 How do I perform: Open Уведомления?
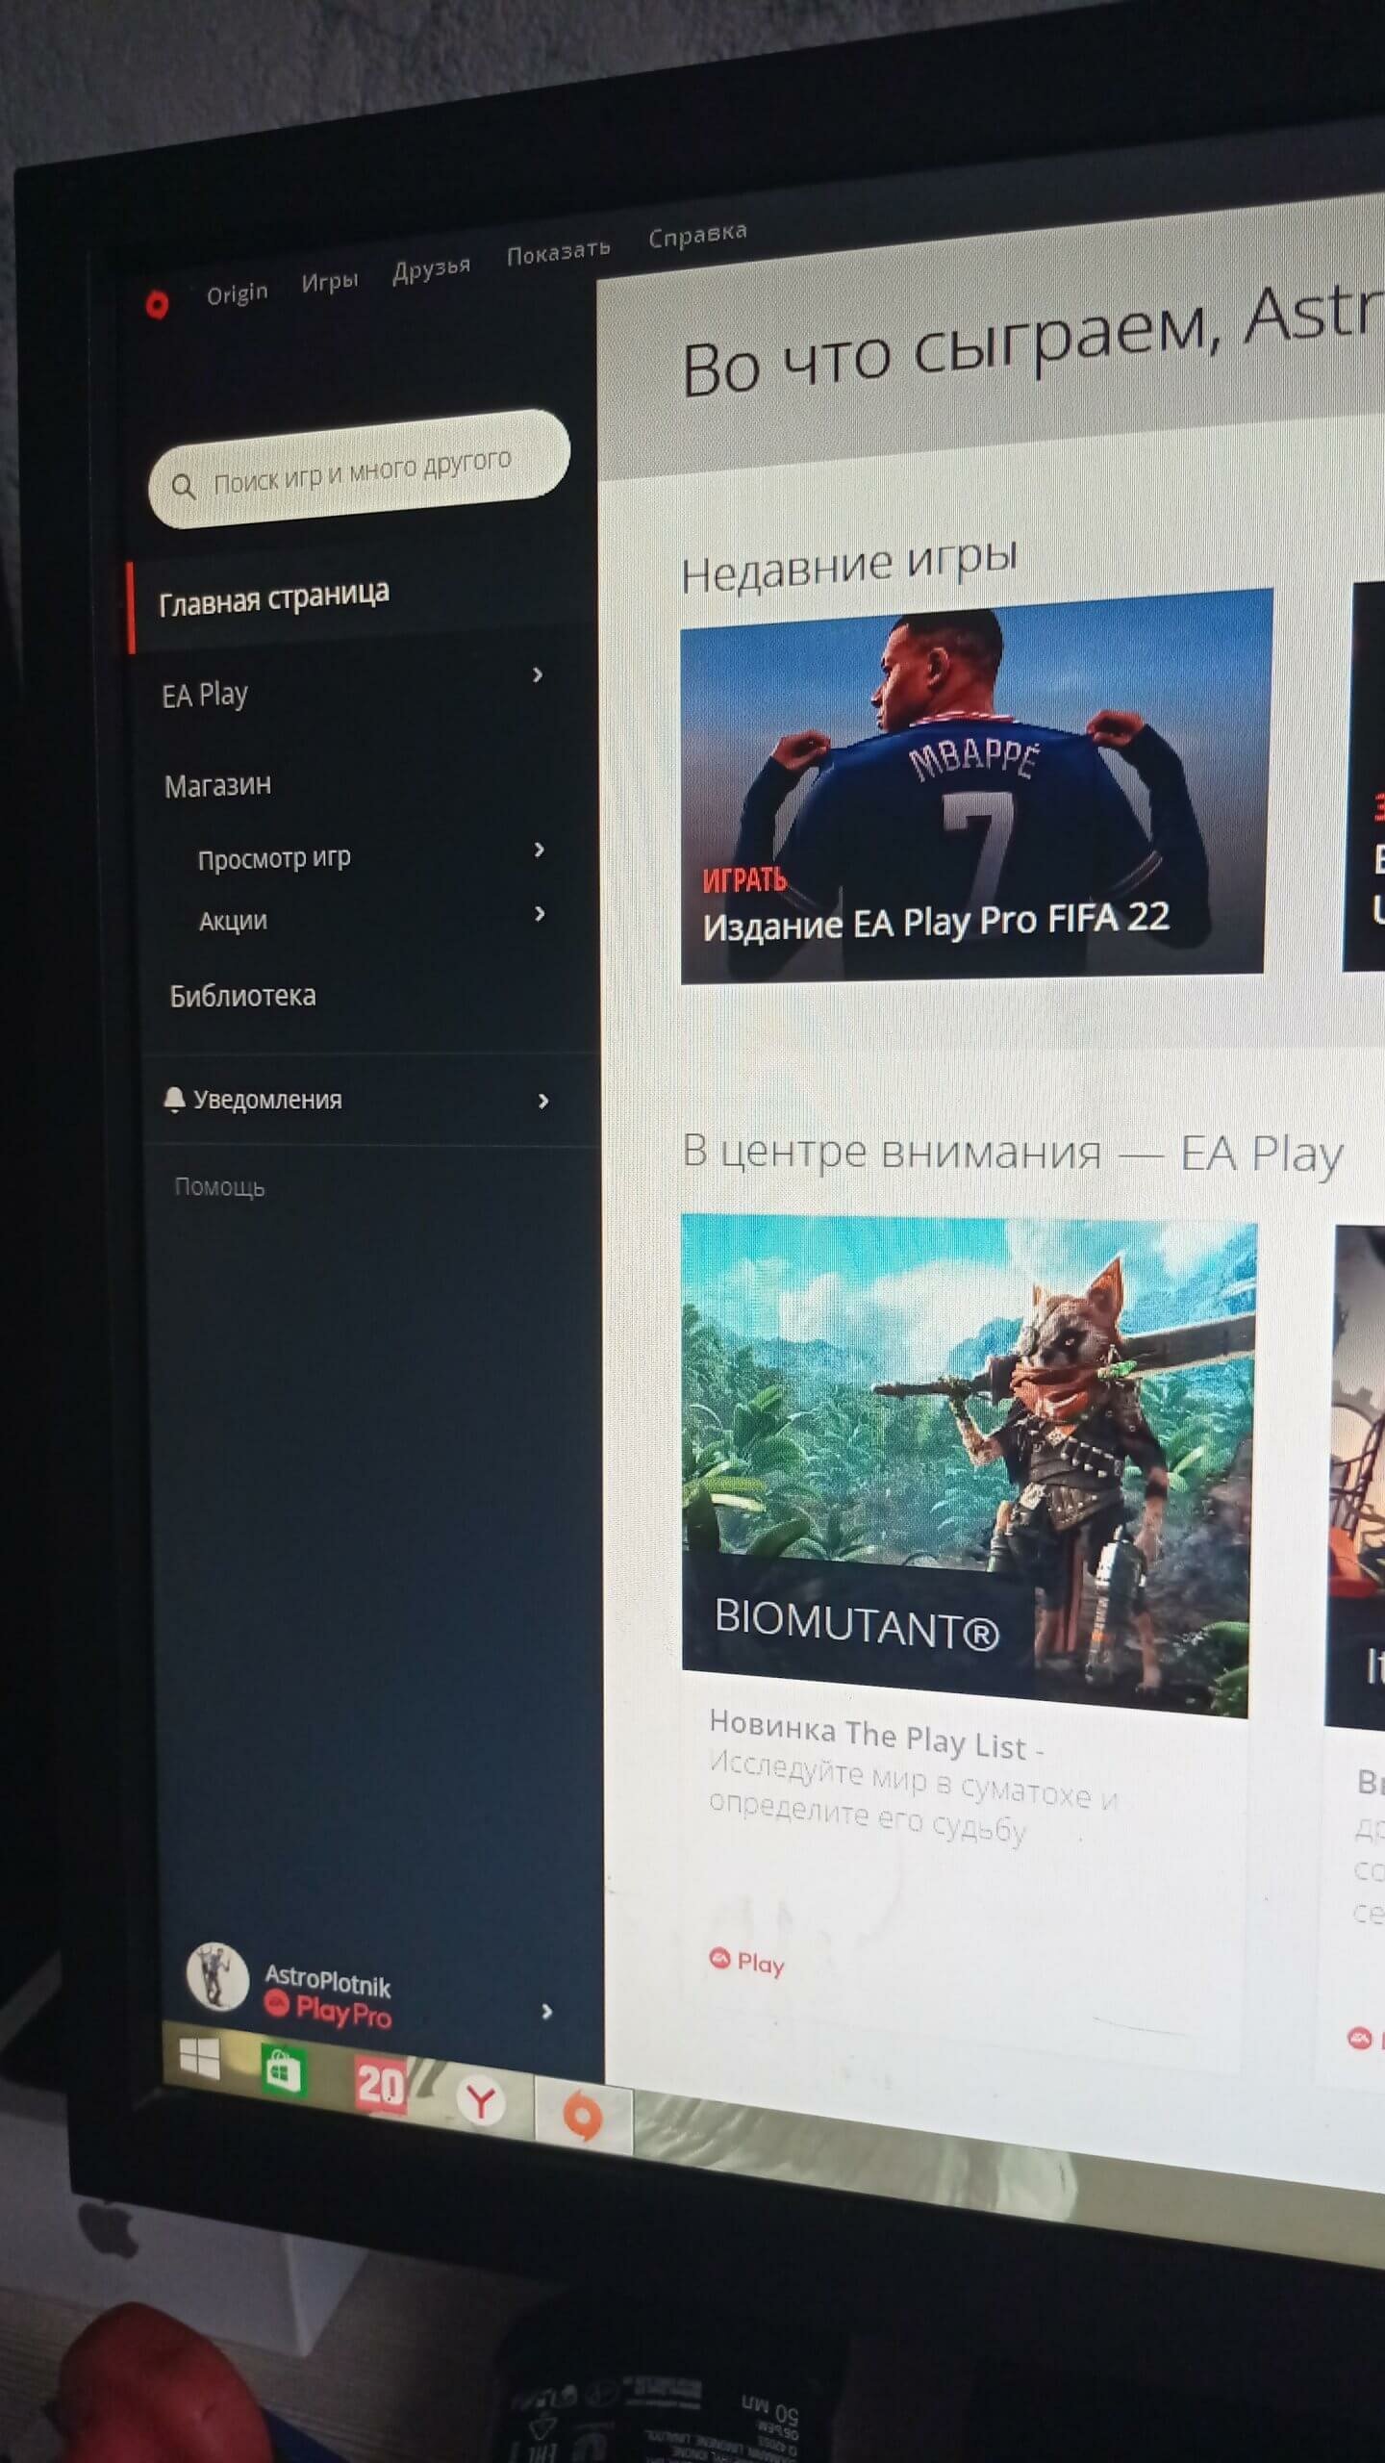[267, 1100]
